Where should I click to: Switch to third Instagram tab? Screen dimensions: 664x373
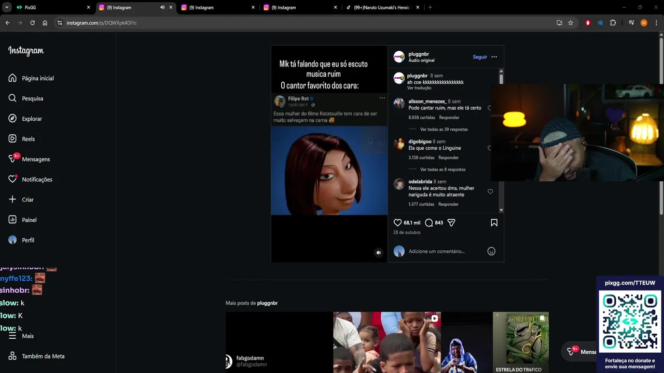tap(300, 7)
